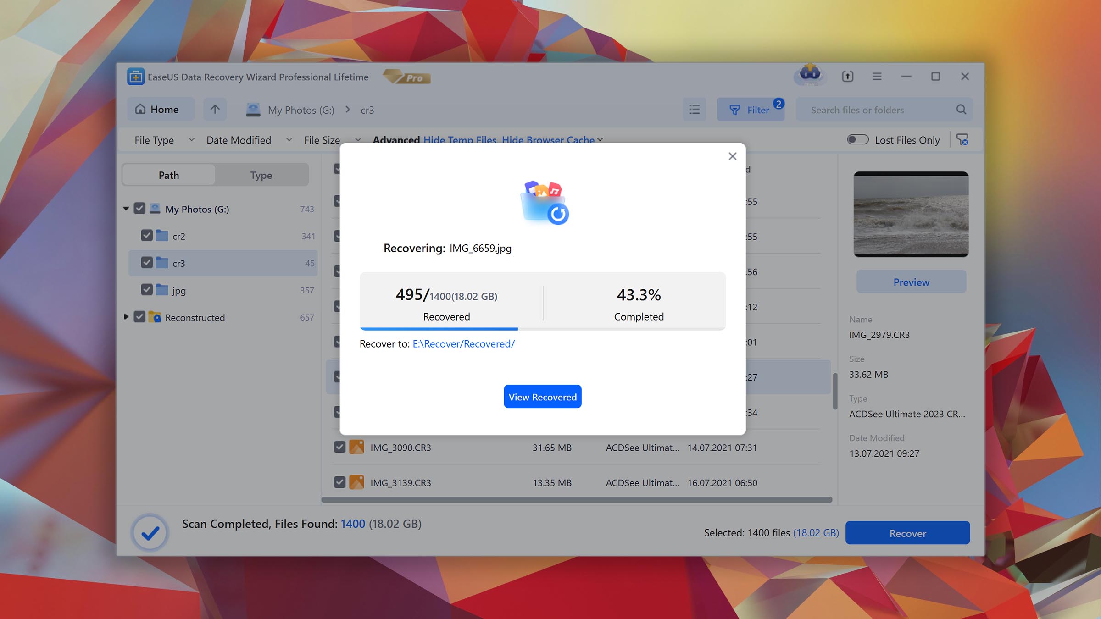
Task: Select the cr3 folder tree item
Action: tap(223, 263)
